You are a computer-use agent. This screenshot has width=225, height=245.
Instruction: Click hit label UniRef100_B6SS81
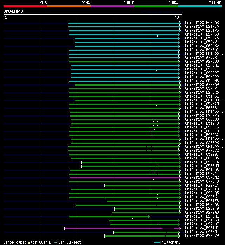tap(202, 108)
